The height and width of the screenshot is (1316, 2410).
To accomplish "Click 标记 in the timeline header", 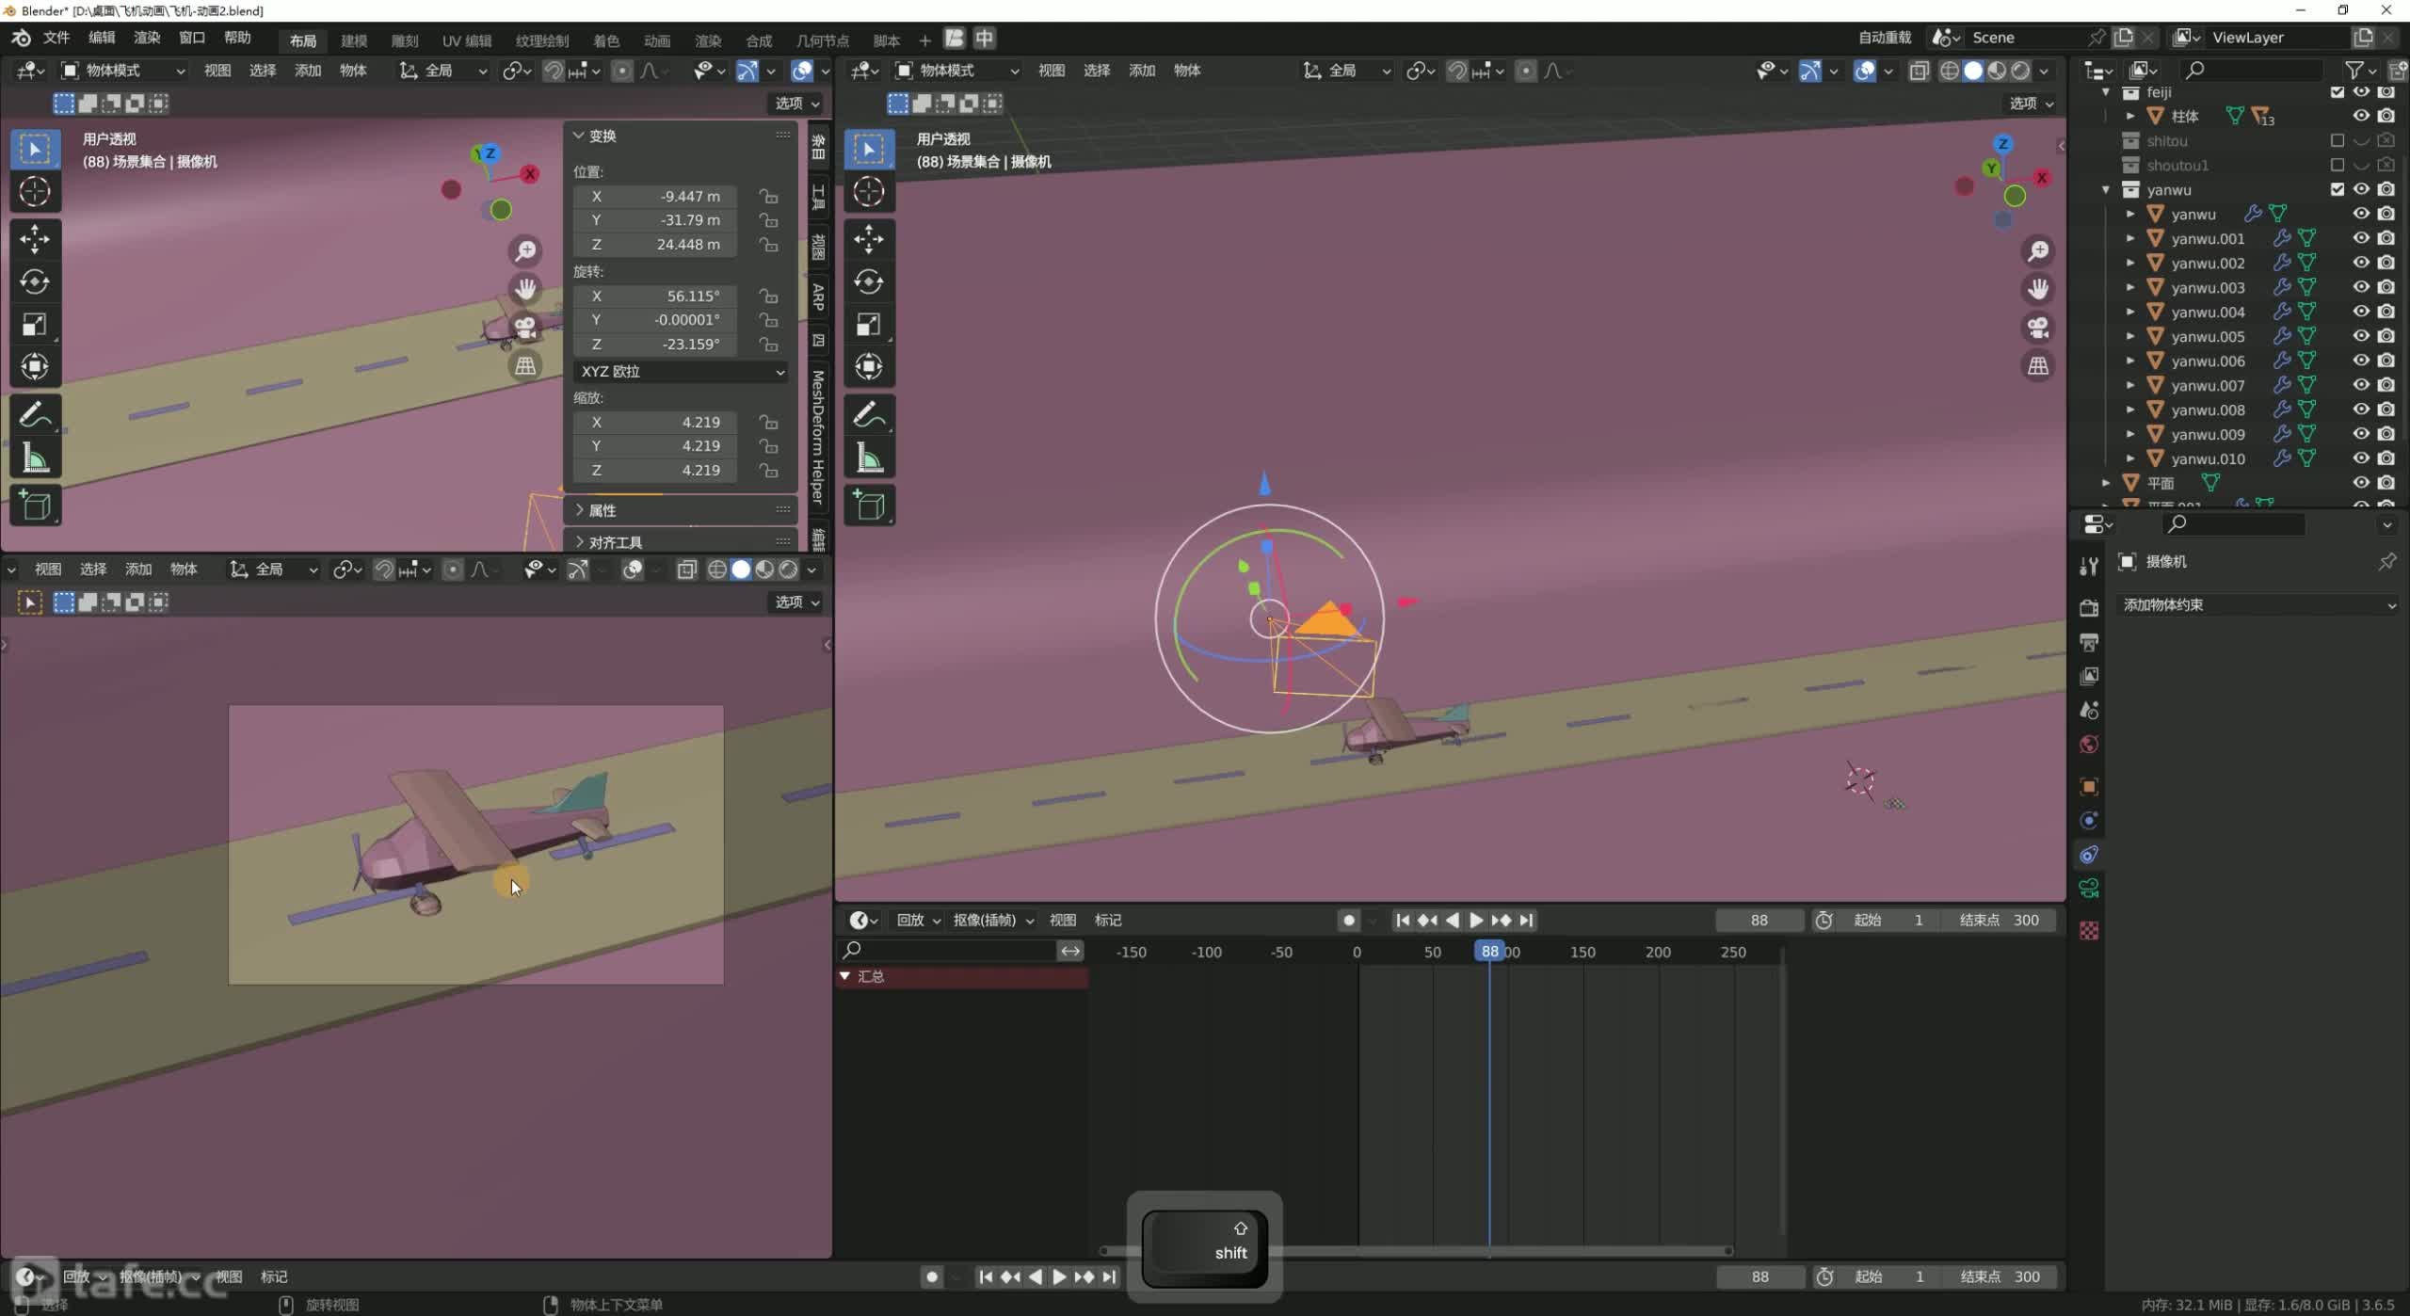I will tap(1108, 921).
